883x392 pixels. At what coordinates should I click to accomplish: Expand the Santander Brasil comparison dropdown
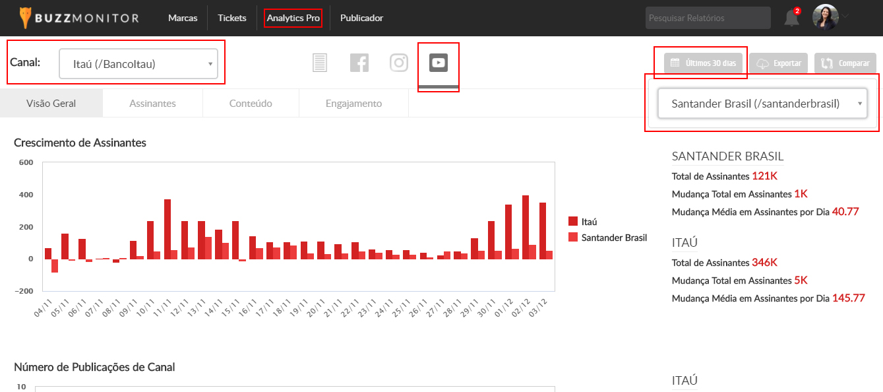click(762, 104)
